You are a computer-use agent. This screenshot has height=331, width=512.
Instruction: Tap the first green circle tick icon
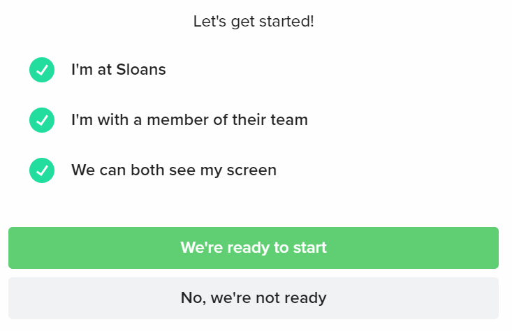click(42, 70)
